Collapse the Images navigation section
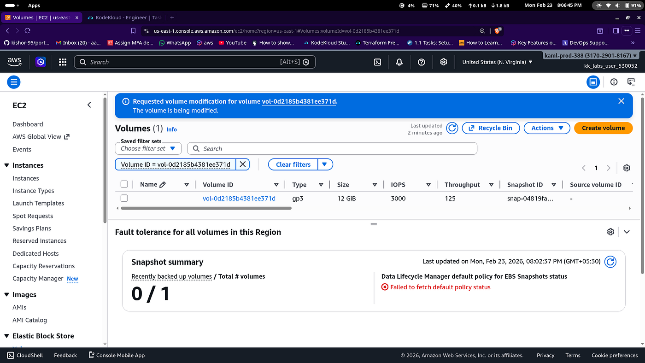This screenshot has width=645, height=363. [x=6, y=295]
